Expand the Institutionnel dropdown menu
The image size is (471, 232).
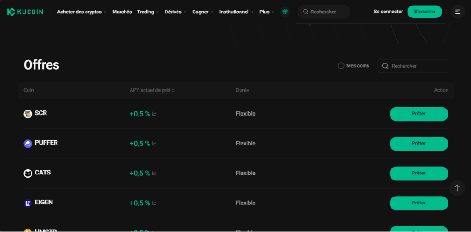tap(236, 12)
